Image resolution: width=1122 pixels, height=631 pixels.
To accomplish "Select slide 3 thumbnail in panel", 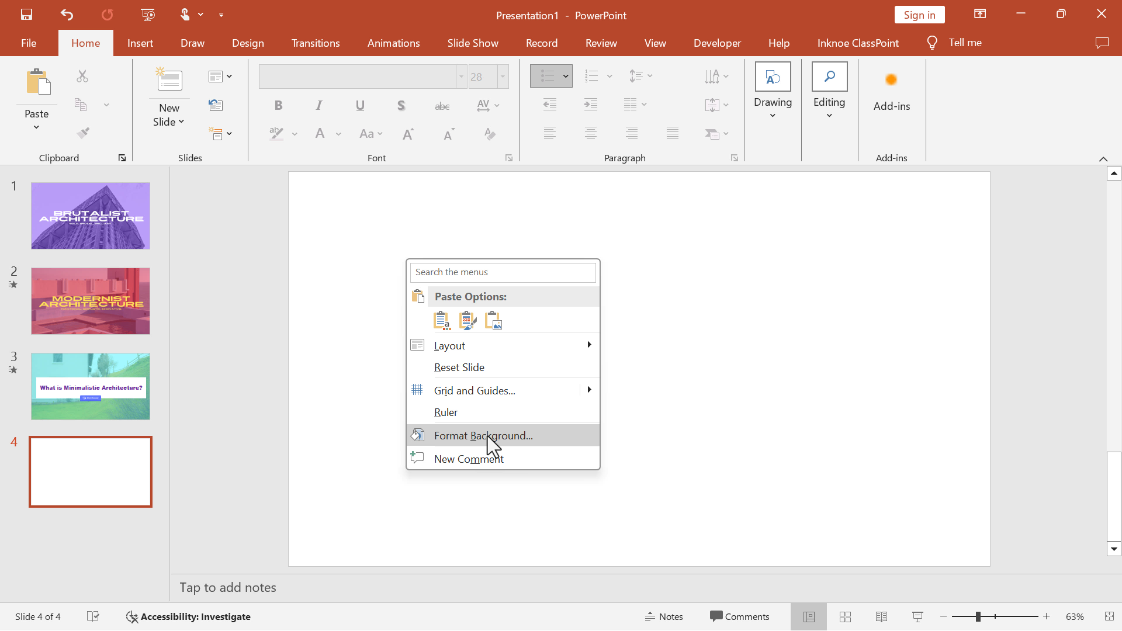I will tap(90, 385).
